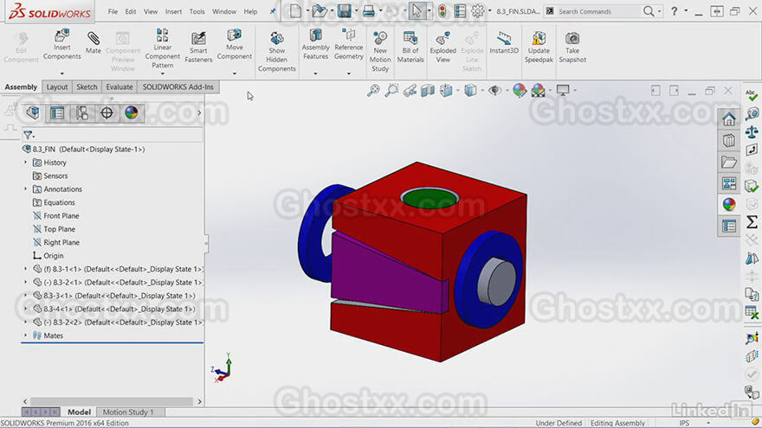This screenshot has height=428, width=762.
Task: Click Update Speedpak
Action: coord(539,47)
